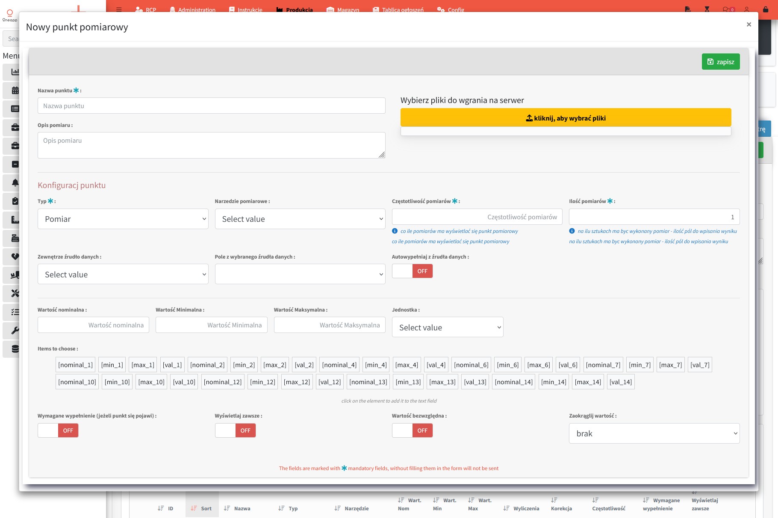This screenshot has width=778, height=518.
Task: Click the Ilość pomiarów input field
Action: [654, 217]
